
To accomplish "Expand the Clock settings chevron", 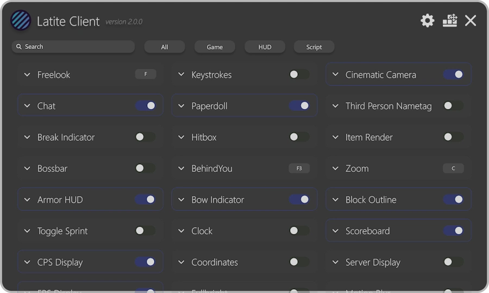I will [x=181, y=231].
